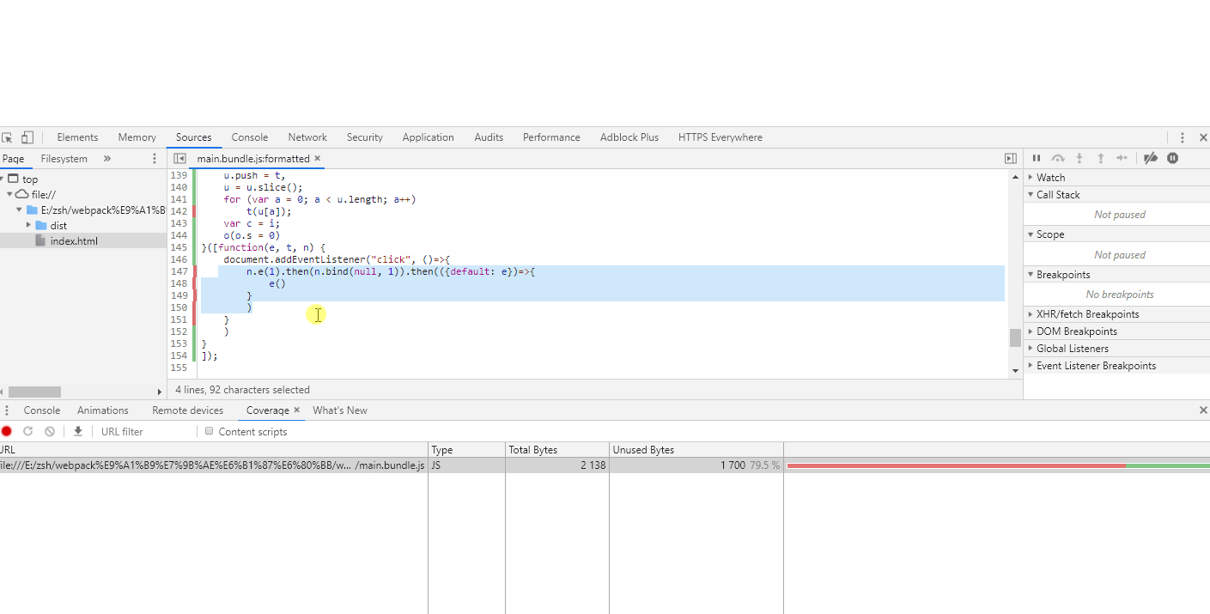
Task: Open the drawer three-dot menu
Action: pos(7,410)
